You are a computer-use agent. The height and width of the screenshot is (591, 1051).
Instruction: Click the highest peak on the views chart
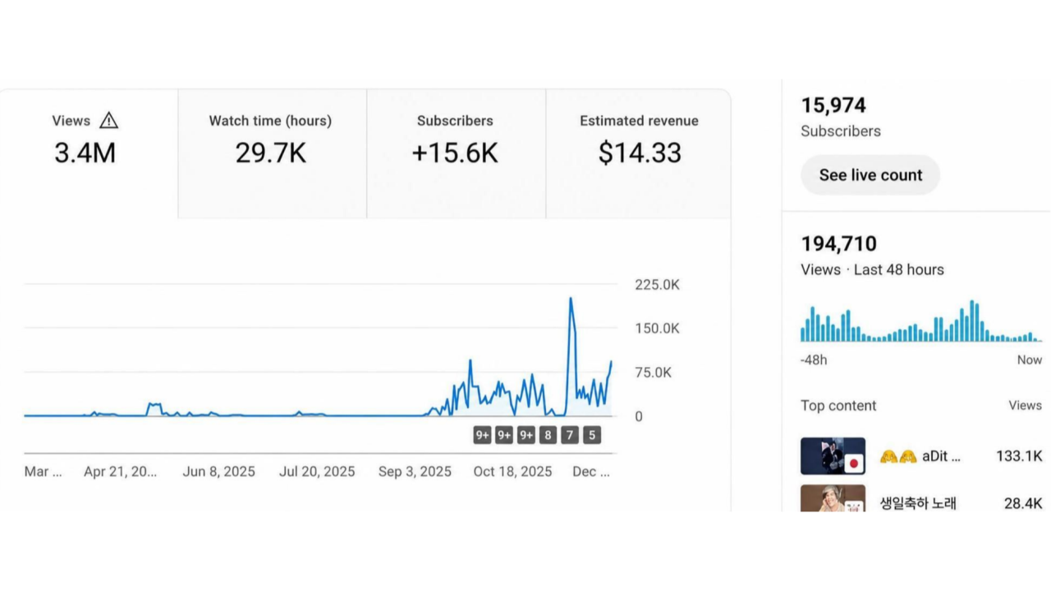tap(571, 298)
